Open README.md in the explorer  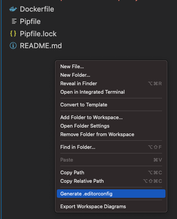tap(41, 45)
